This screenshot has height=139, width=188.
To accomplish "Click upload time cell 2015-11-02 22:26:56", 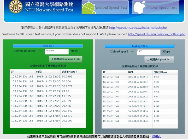I will click(140, 87).
